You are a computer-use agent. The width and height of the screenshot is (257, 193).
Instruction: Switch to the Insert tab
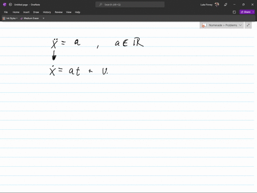point(26,12)
